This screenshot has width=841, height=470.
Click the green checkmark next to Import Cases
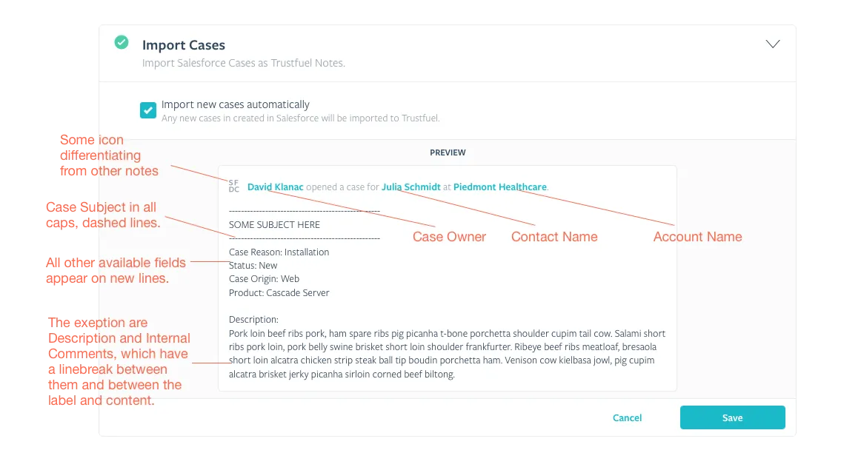121,42
